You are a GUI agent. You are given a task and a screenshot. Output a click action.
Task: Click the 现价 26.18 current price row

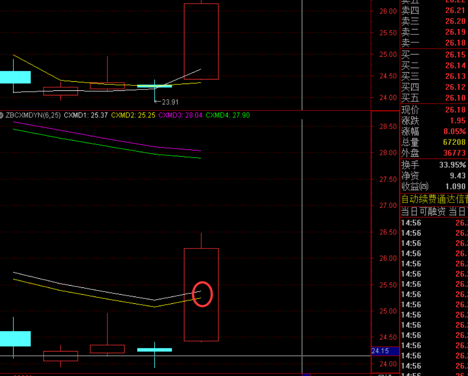[434, 110]
